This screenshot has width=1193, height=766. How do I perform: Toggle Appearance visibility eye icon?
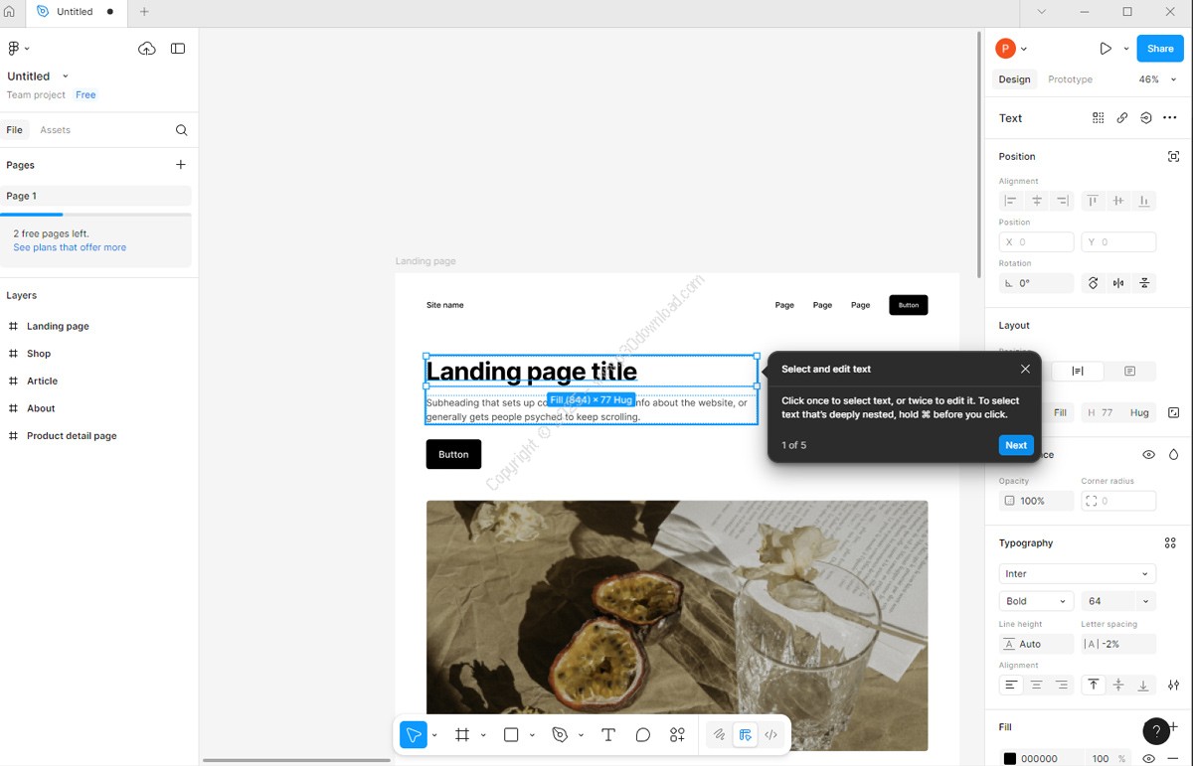1148,455
